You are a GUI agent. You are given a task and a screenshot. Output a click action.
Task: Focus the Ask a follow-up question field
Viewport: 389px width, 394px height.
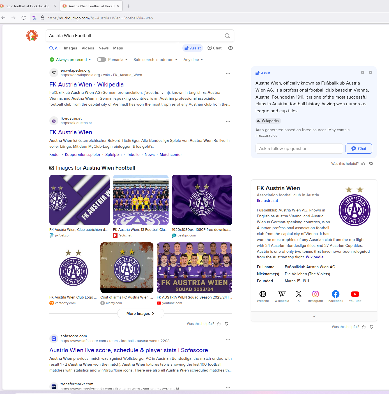[x=299, y=149]
